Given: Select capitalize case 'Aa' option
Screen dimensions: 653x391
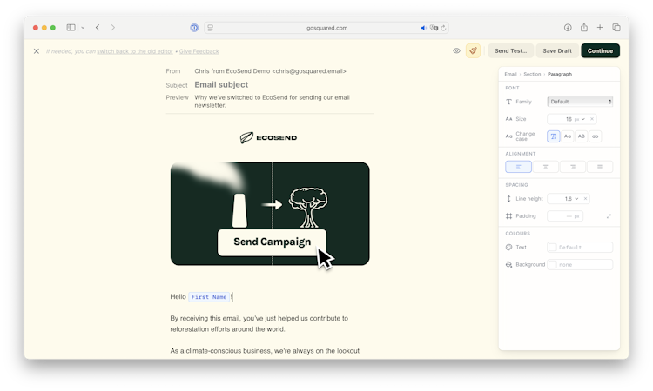Looking at the screenshot, I should click(x=567, y=136).
